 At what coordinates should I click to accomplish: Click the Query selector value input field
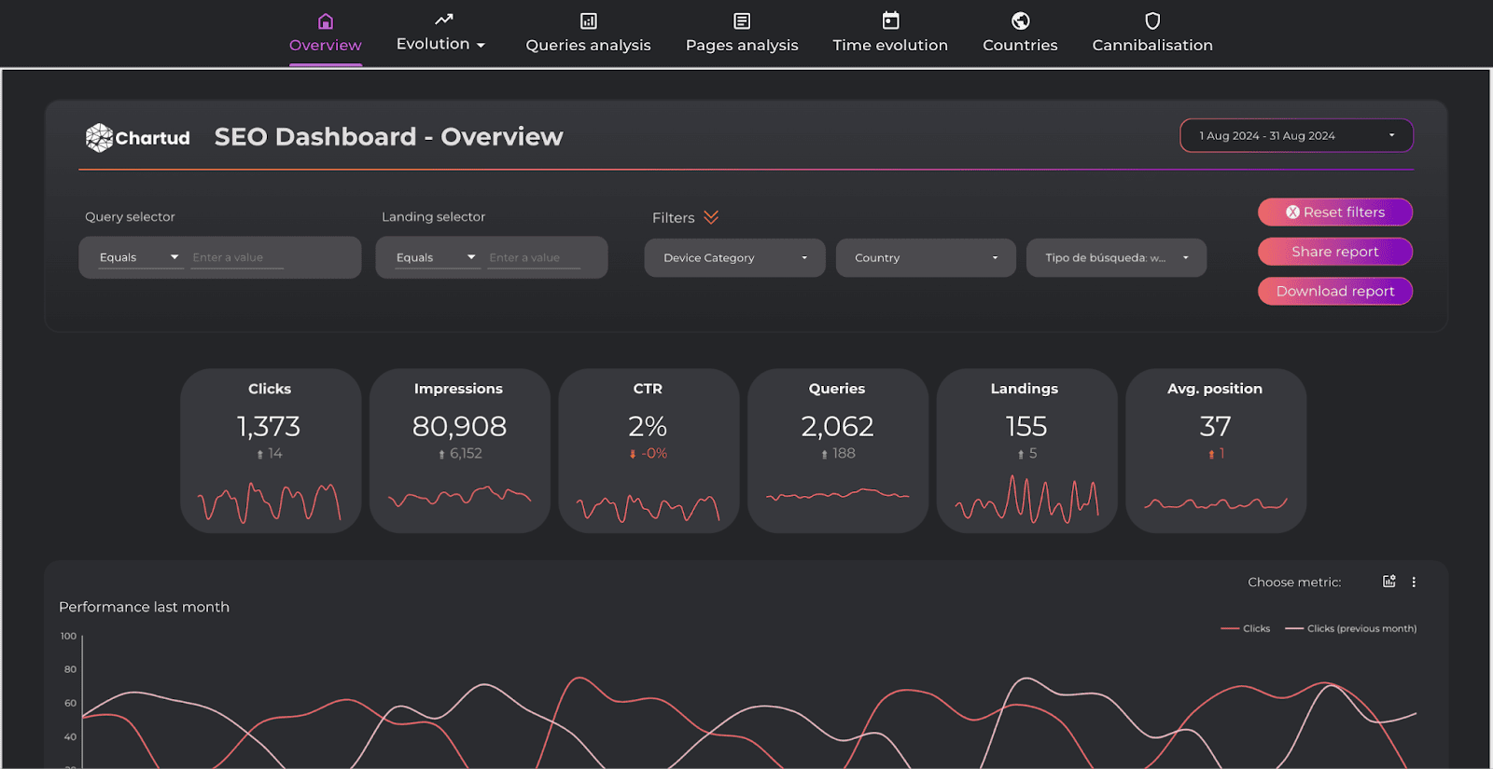tap(236, 258)
